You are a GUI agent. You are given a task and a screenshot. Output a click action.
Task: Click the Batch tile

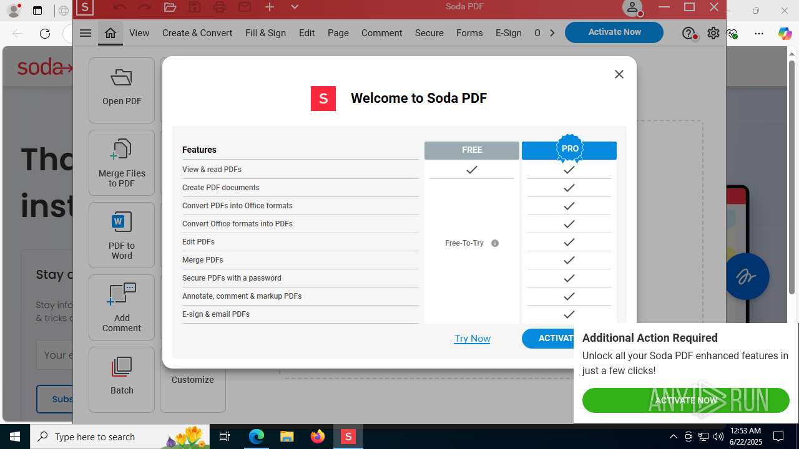(122, 380)
